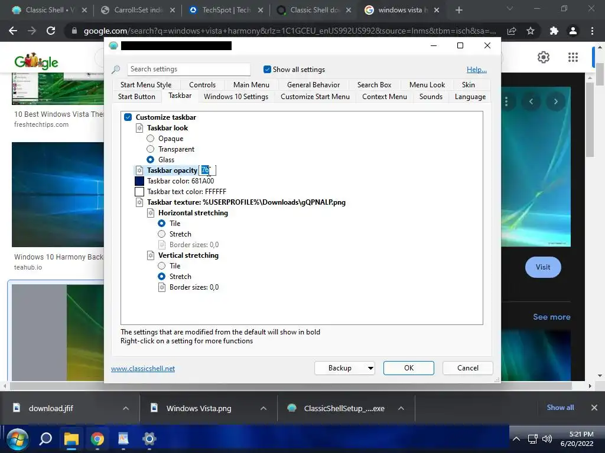Next image arrow in Google preview panel
This screenshot has height=453, width=605.
pos(555,101)
